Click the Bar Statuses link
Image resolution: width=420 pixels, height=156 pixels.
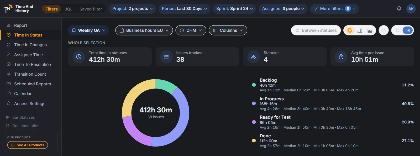tap(20, 117)
